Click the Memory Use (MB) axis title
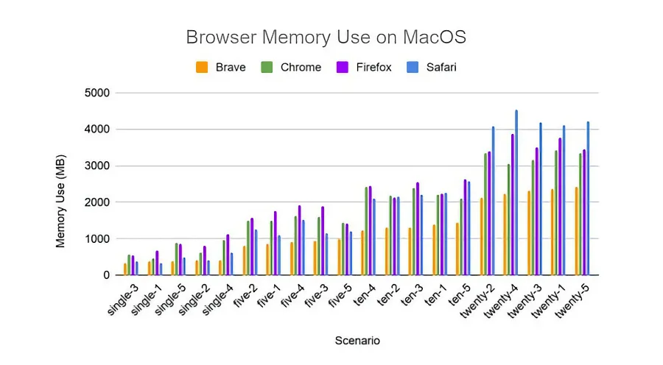This screenshot has width=663, height=365. (63, 184)
